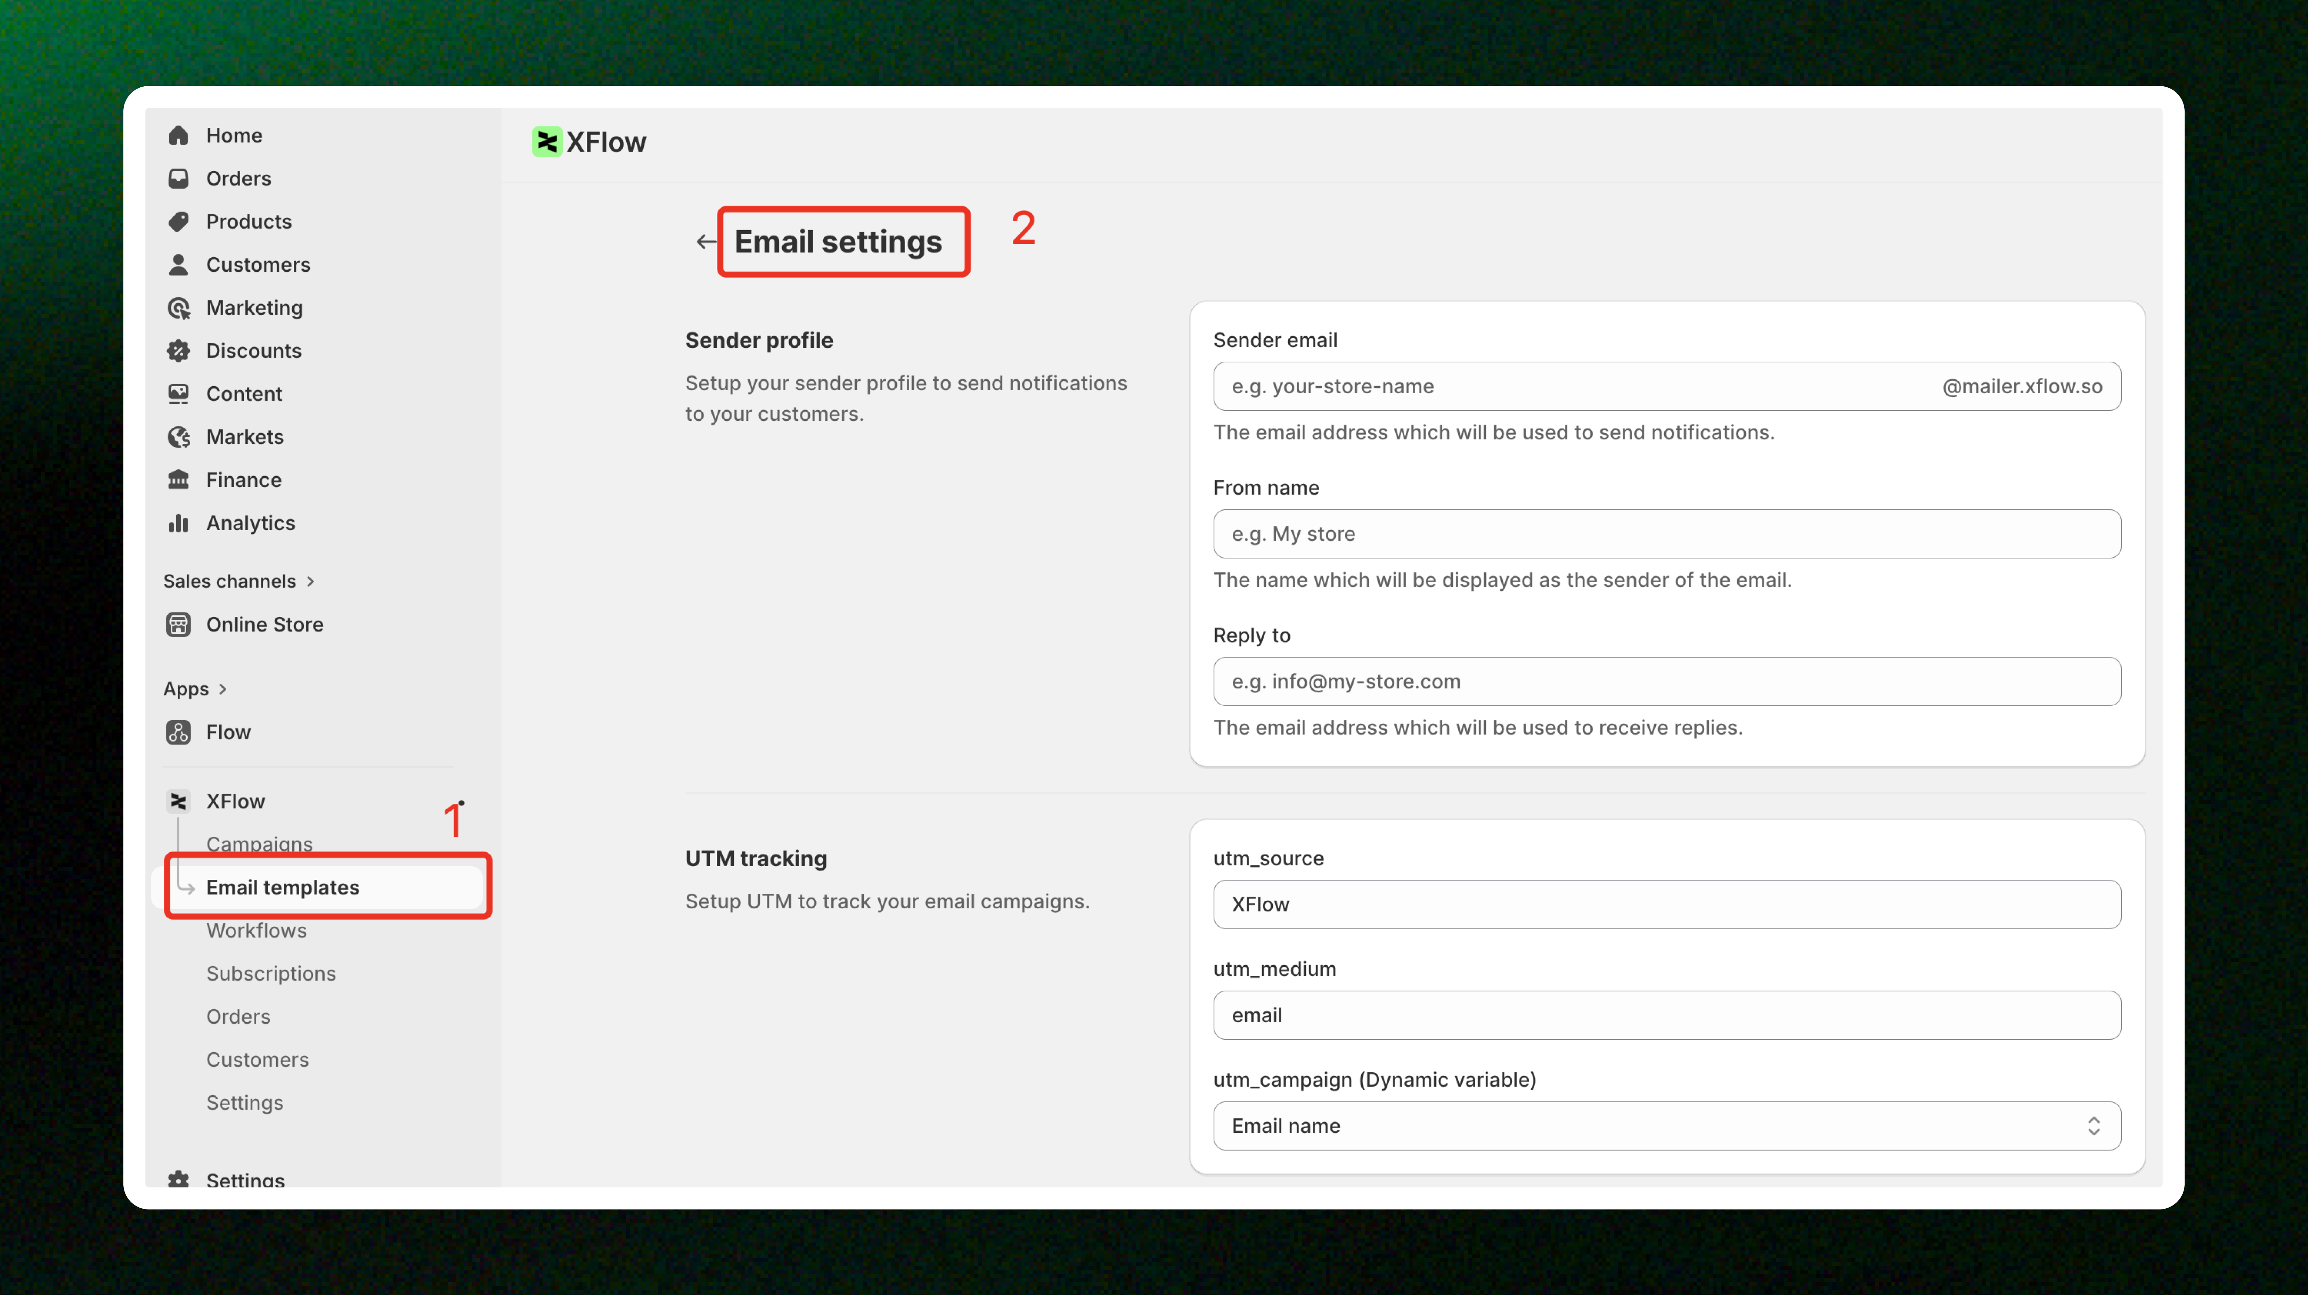Open Markets section
Viewport: 2308px width, 1295px height.
click(x=245, y=436)
